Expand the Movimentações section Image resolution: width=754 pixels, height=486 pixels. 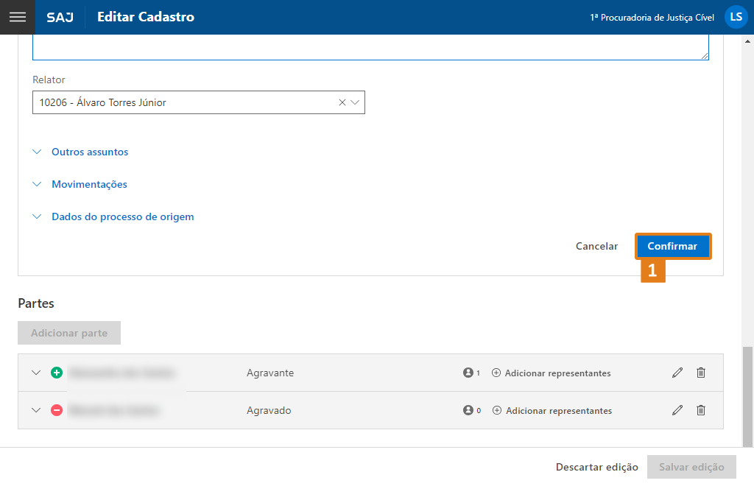point(88,184)
